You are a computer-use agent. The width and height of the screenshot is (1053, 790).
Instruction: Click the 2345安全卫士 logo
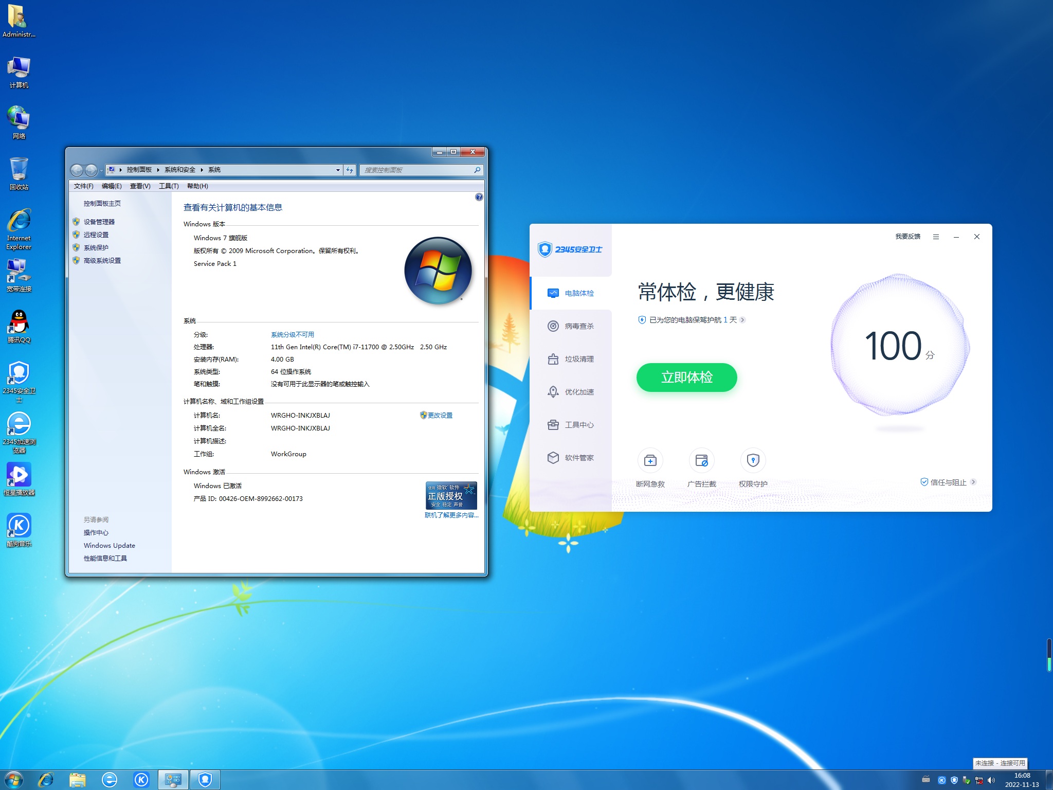coord(570,249)
